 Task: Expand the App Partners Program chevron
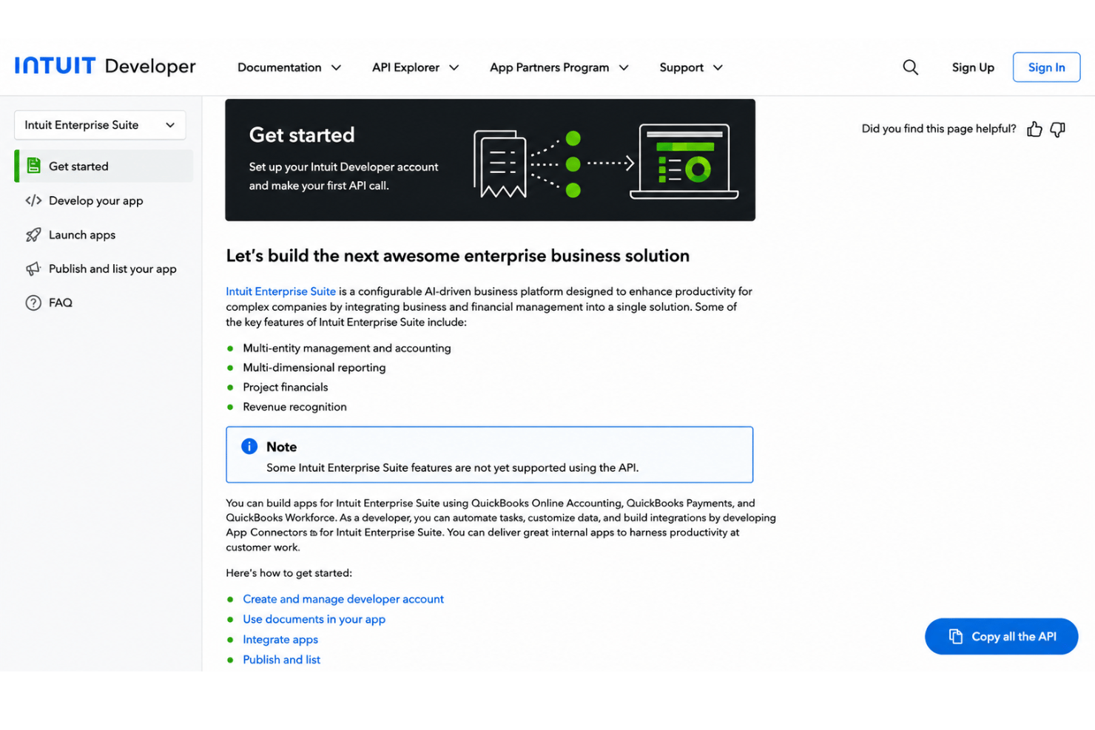(x=624, y=67)
